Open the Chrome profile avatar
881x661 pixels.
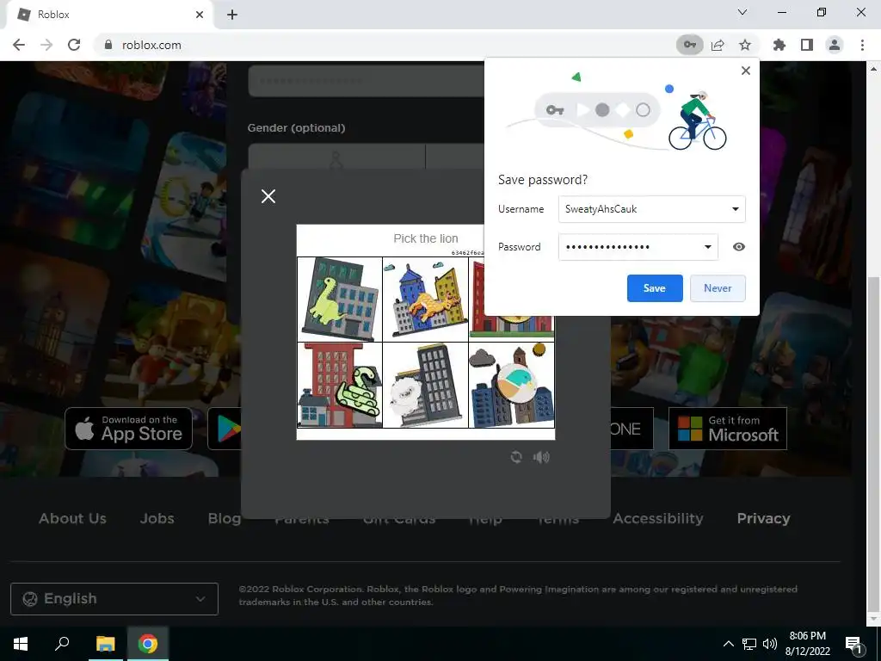point(835,45)
